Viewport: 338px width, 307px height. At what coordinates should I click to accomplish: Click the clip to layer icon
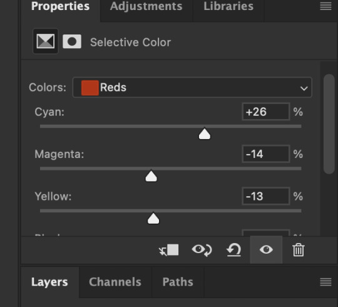click(x=169, y=250)
